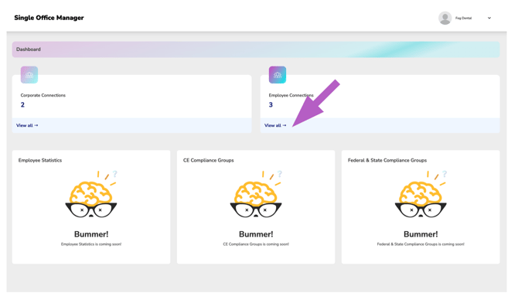Click the Employee Statistics card title
Viewport: 518px width, 303px height.
point(40,160)
